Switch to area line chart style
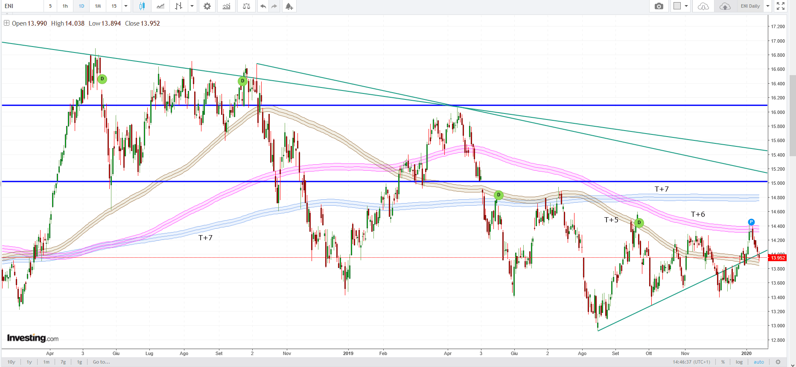The image size is (796, 367). [x=160, y=6]
